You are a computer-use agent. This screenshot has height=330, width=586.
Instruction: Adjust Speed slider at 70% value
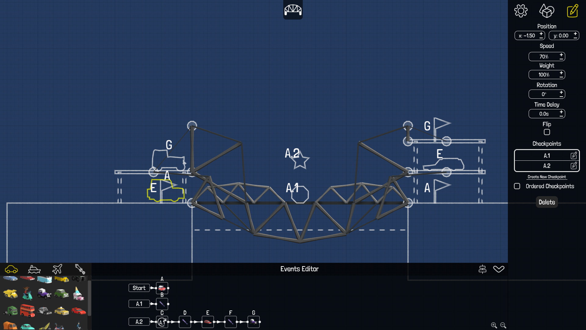pos(544,56)
